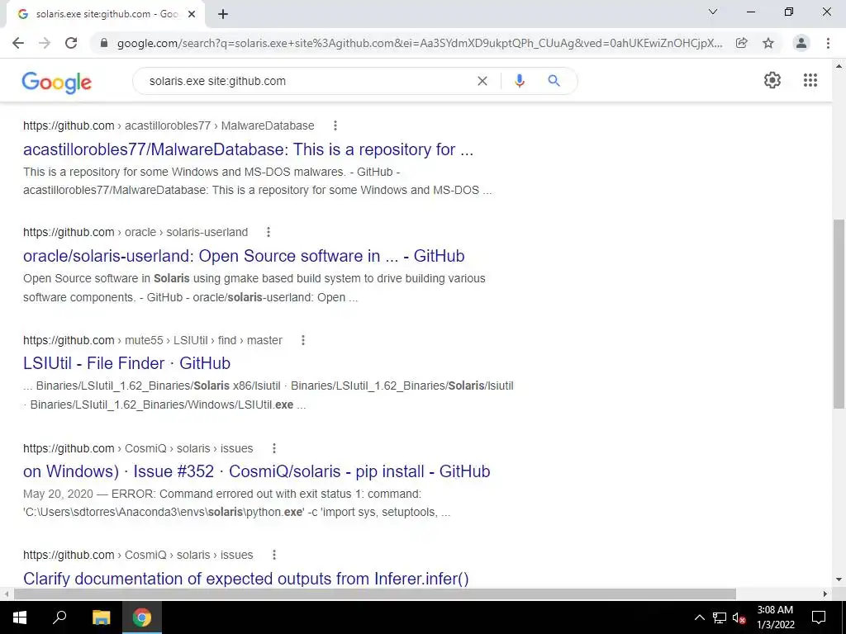This screenshot has width=846, height=634.
Task: Open Chrome profile avatar
Action: click(x=801, y=43)
